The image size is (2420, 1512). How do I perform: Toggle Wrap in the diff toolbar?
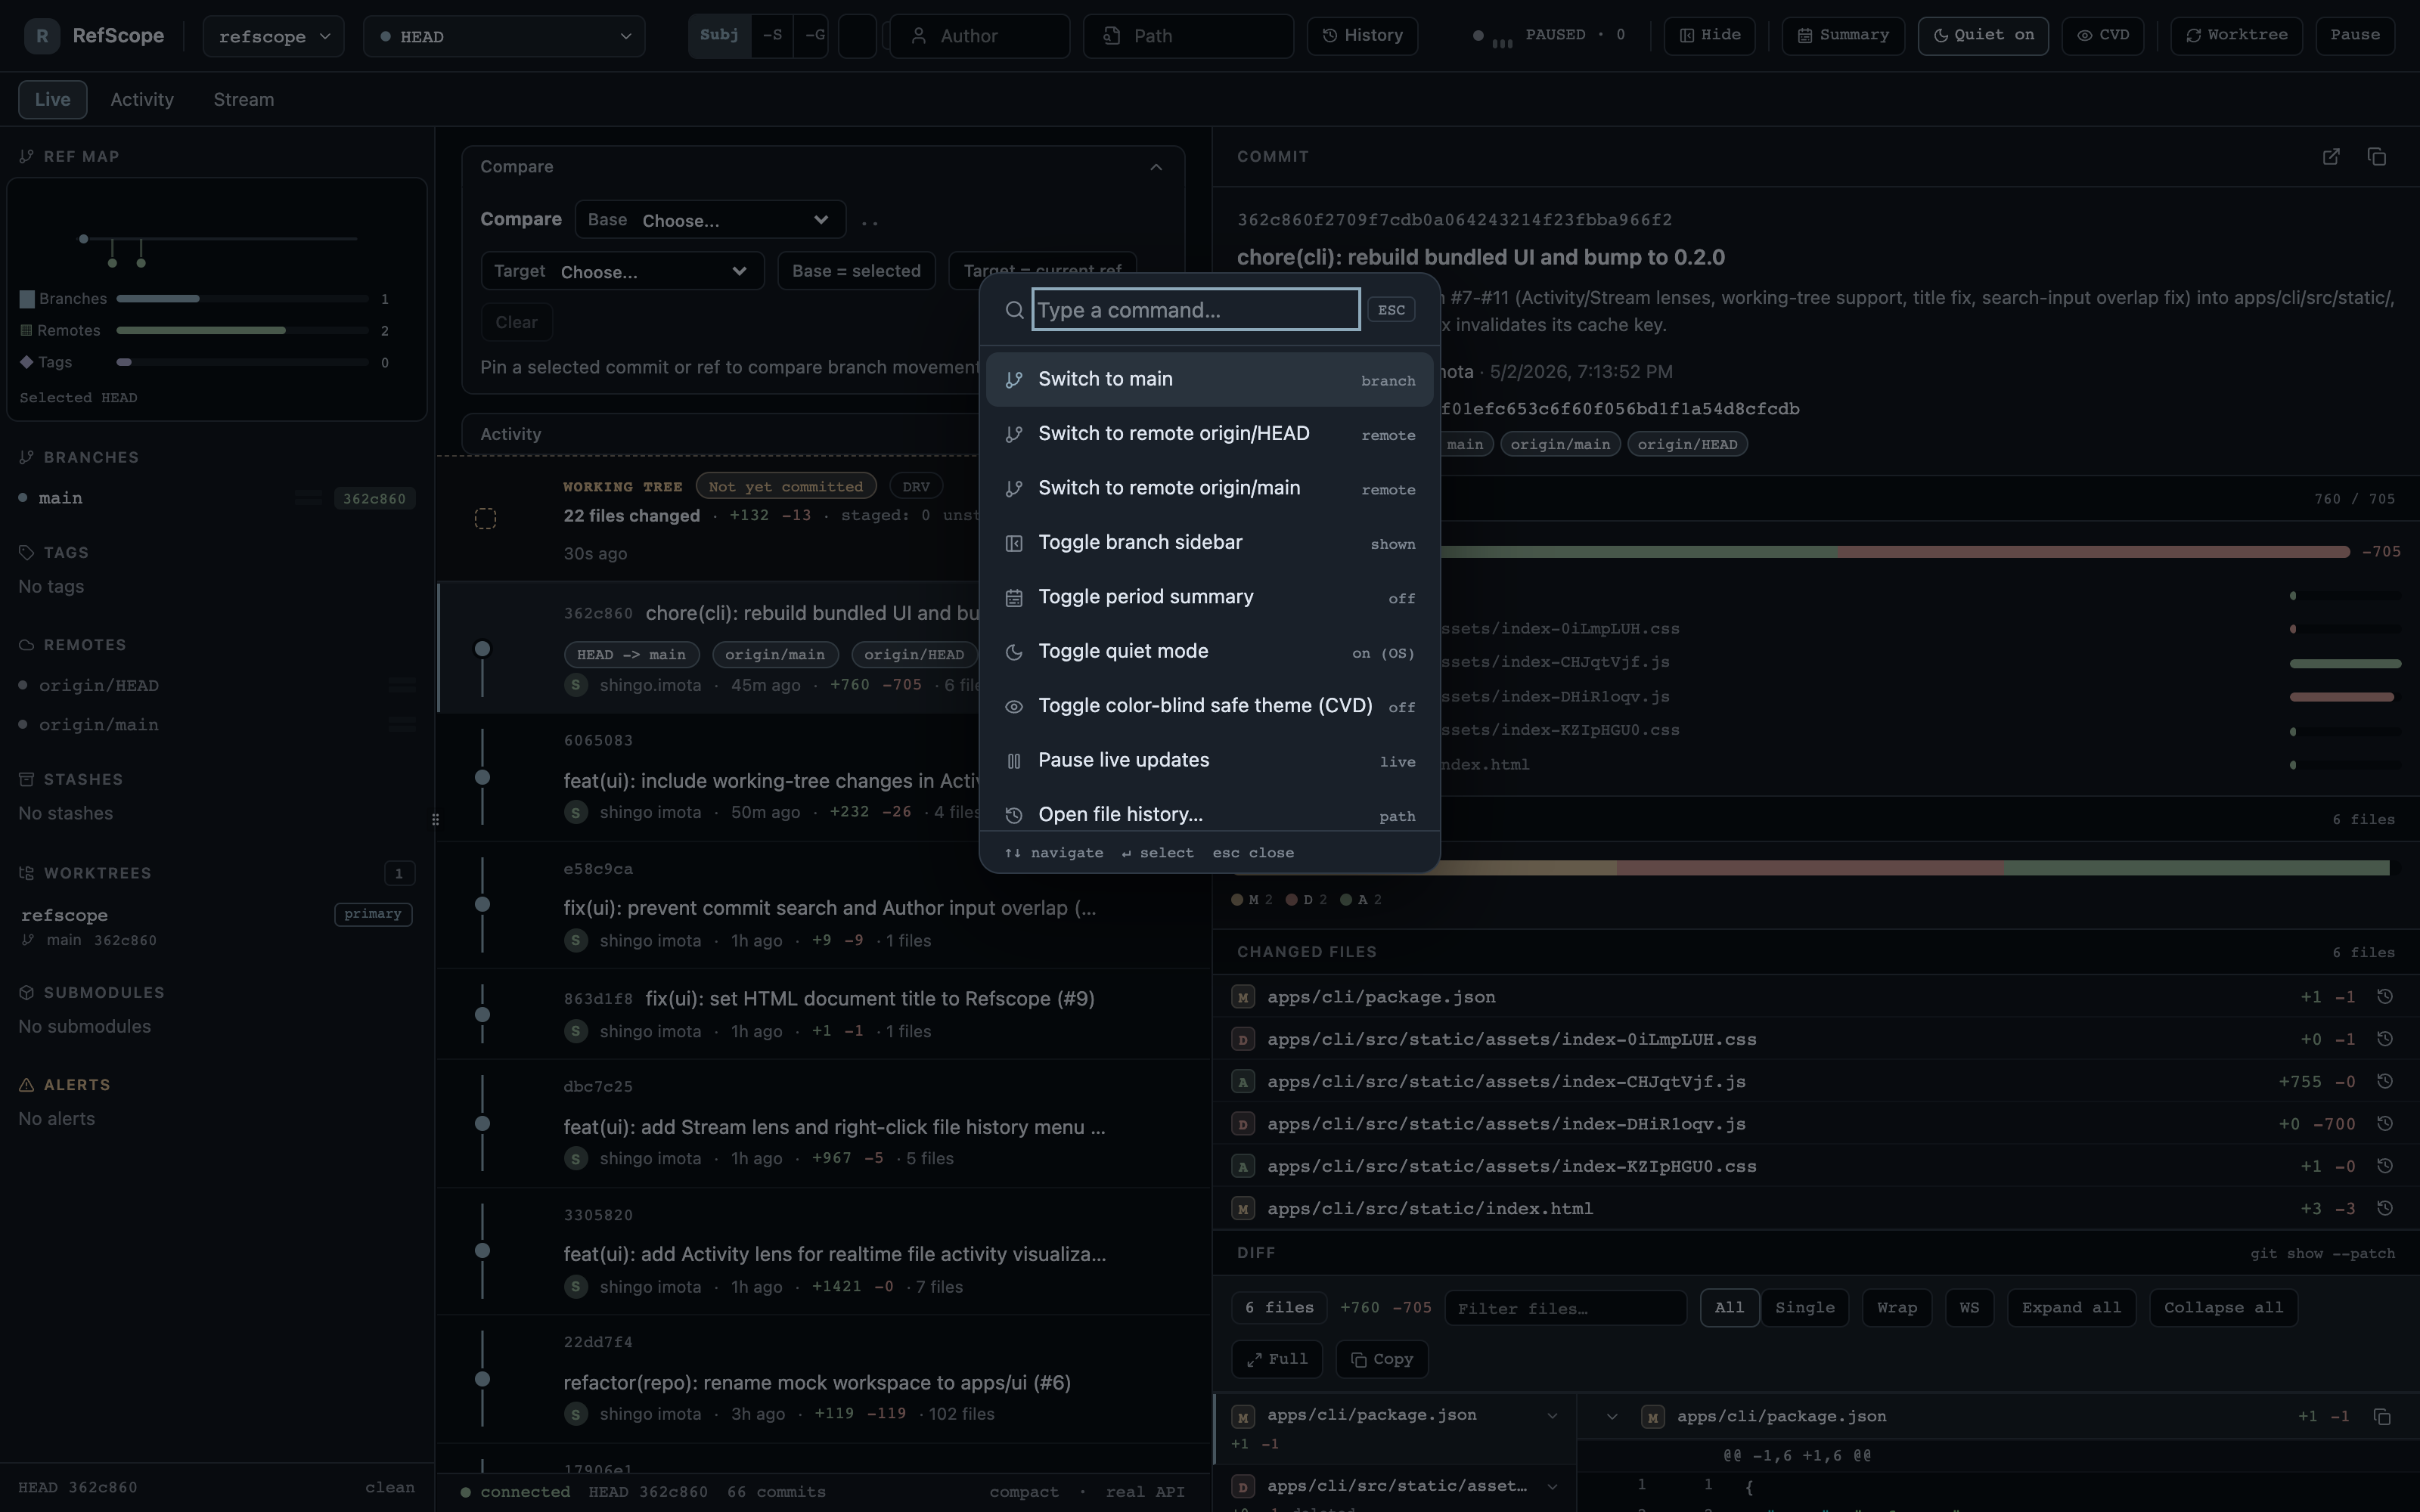click(x=1897, y=1308)
